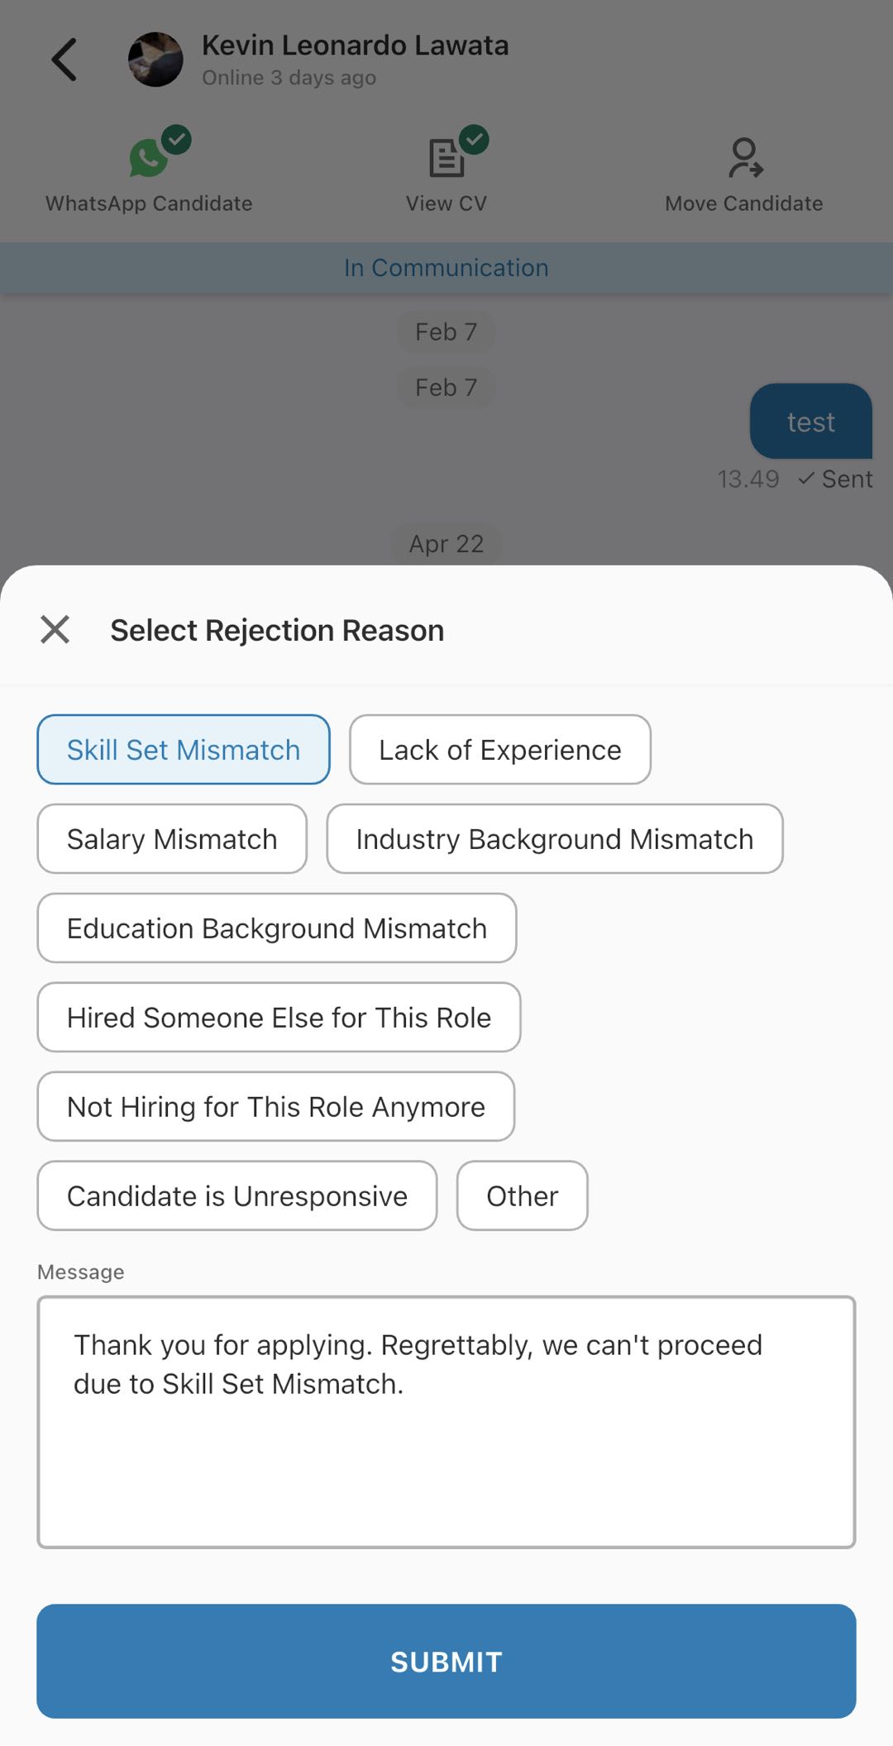Close the rejection reason sheet

[x=55, y=630]
